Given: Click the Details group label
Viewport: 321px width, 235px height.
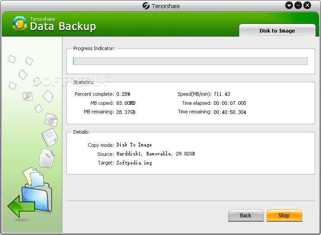Looking at the screenshot, I should click(x=81, y=132).
